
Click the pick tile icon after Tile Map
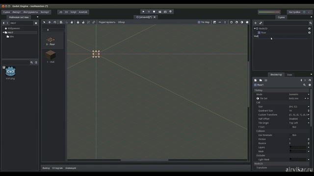point(214,22)
